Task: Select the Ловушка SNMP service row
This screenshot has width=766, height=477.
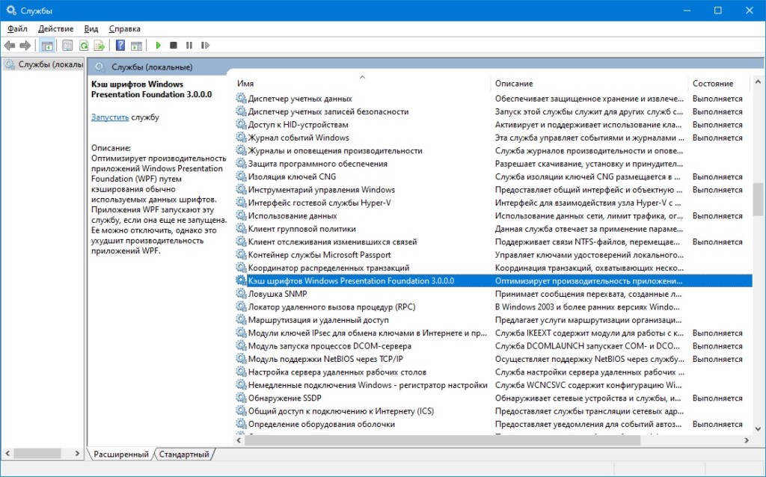Action: pyautogui.click(x=494, y=294)
